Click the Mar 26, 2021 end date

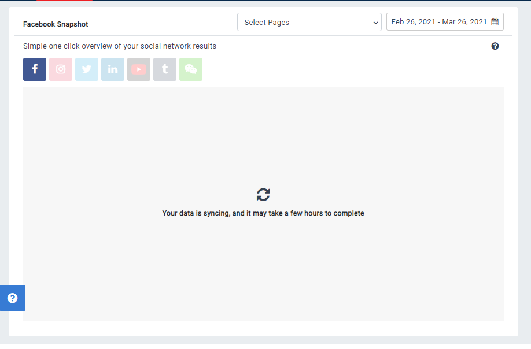point(464,22)
